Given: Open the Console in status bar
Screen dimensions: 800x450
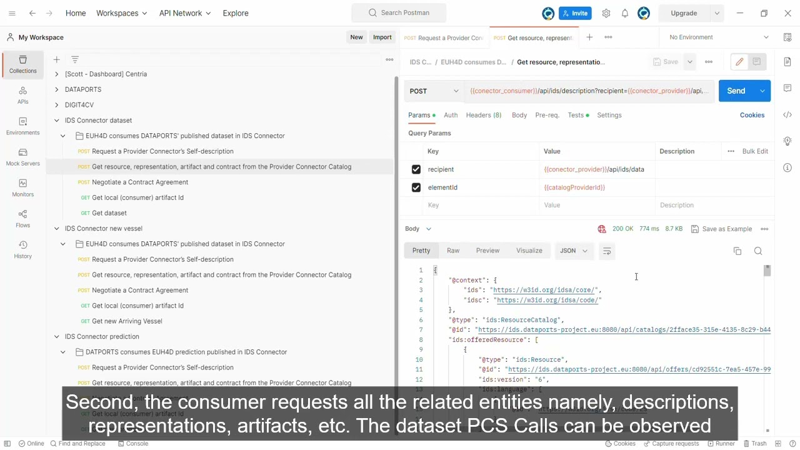Looking at the screenshot, I should coord(133,444).
